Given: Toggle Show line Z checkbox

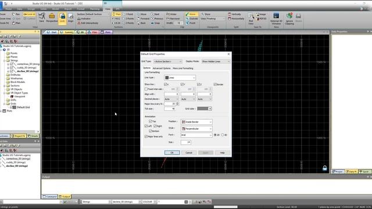Looking at the screenshot, I should pos(198,84).
